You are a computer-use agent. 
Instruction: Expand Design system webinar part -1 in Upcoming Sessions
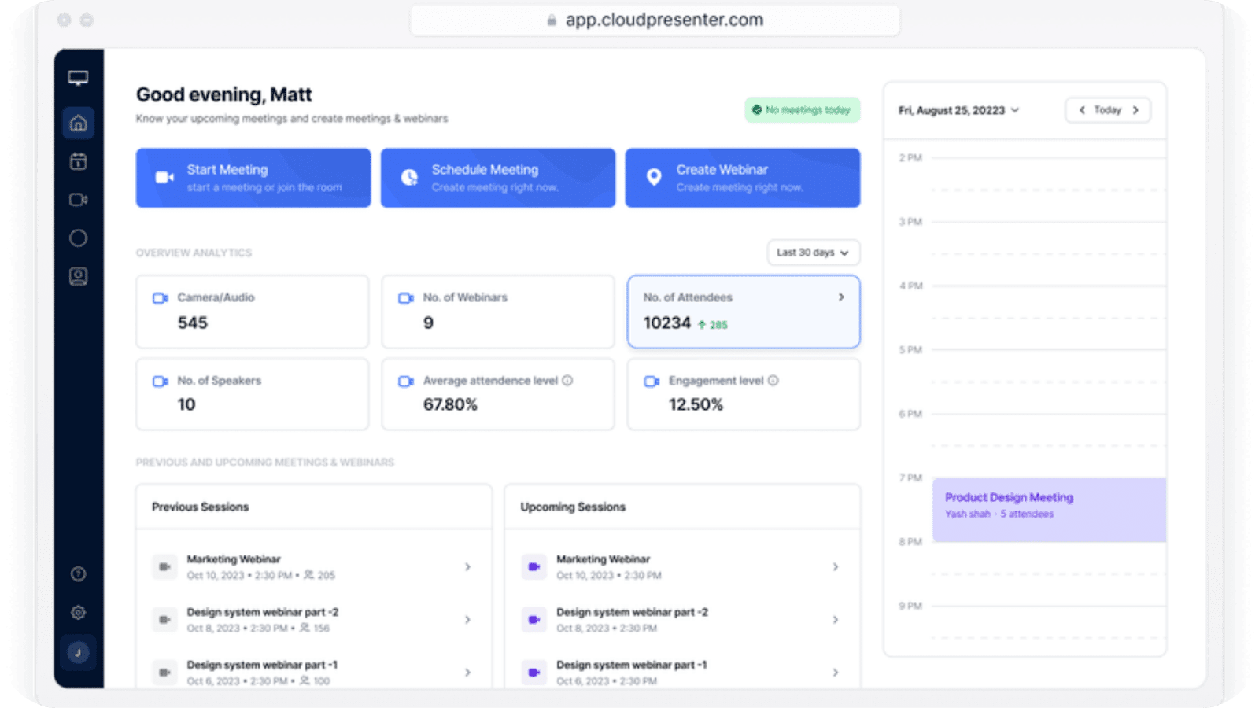point(835,672)
